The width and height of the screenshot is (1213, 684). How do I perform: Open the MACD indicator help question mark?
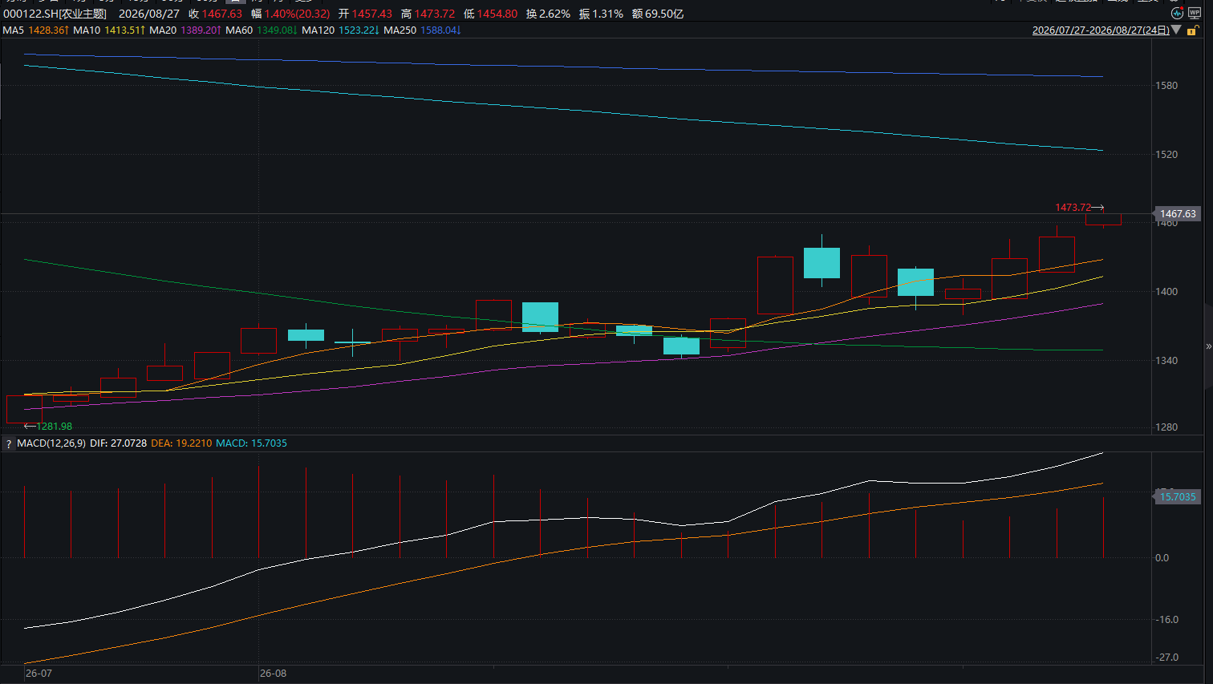point(9,443)
